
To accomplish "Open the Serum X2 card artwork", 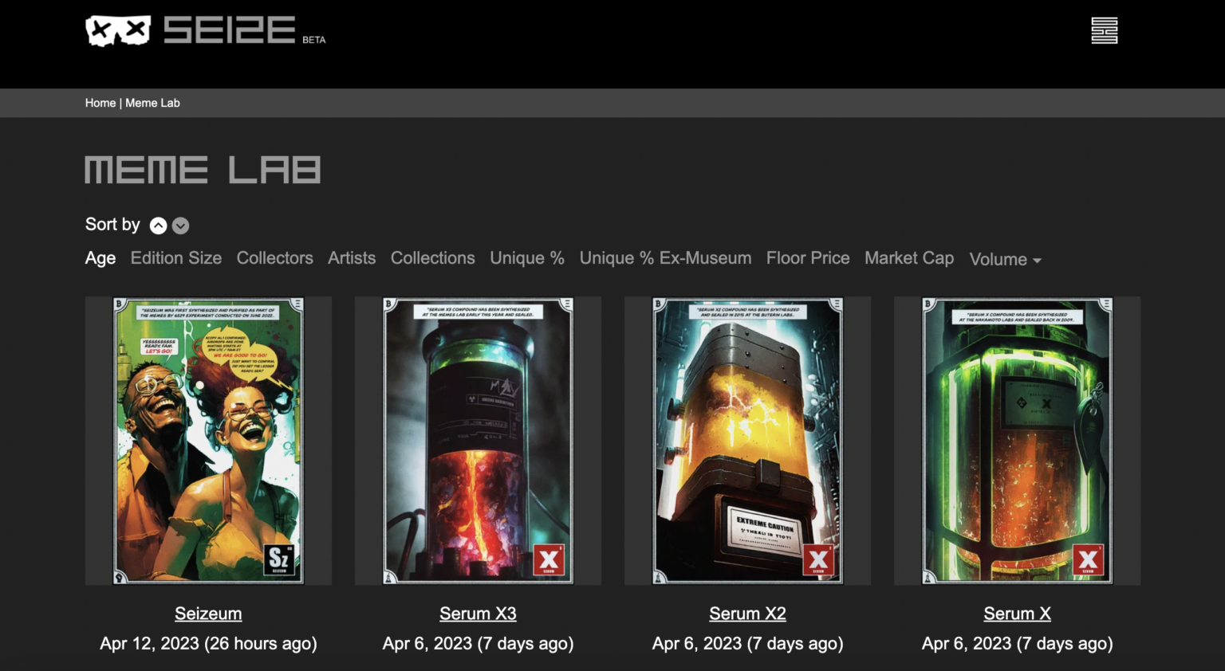I will (747, 441).
